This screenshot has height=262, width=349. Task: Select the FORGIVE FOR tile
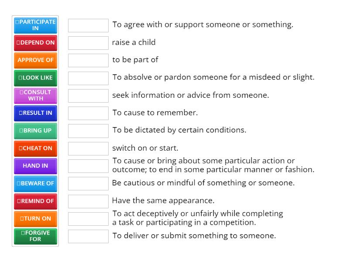point(35,236)
